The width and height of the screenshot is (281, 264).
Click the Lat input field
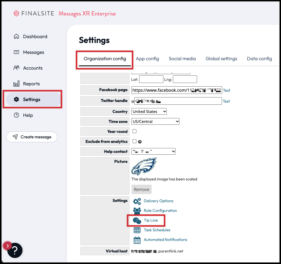coord(151,79)
